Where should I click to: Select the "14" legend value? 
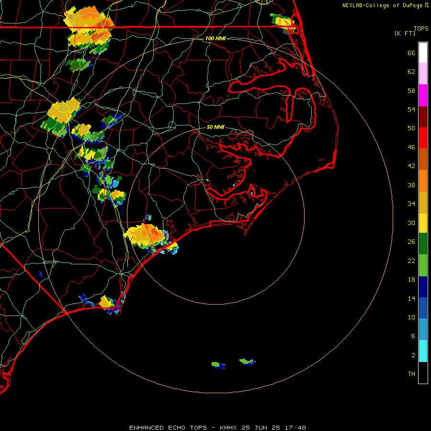(x=411, y=298)
